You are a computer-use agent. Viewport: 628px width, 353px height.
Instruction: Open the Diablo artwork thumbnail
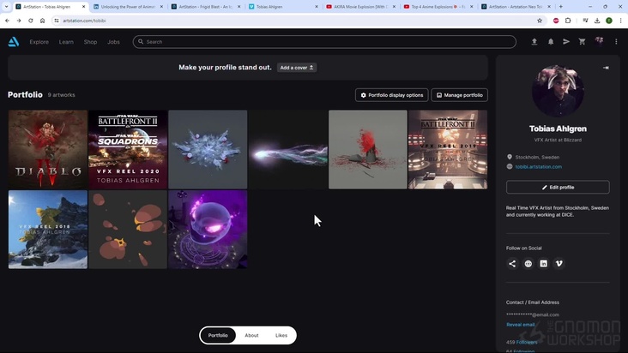pyautogui.click(x=47, y=149)
